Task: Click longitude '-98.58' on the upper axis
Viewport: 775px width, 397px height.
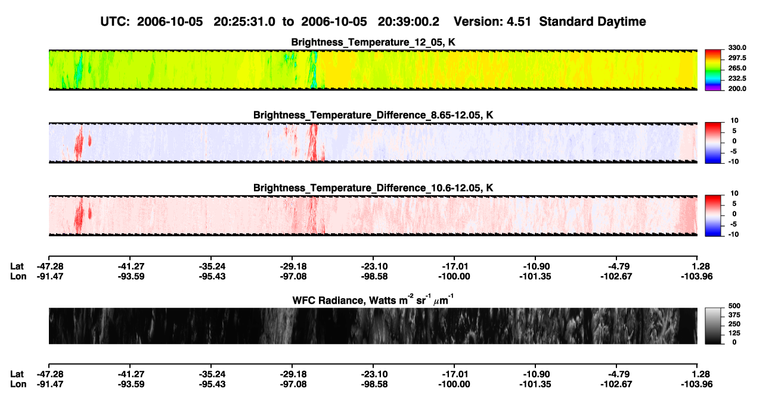Action: tap(373, 276)
